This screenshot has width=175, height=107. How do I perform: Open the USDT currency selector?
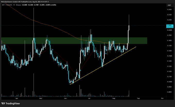[x=170, y=5]
